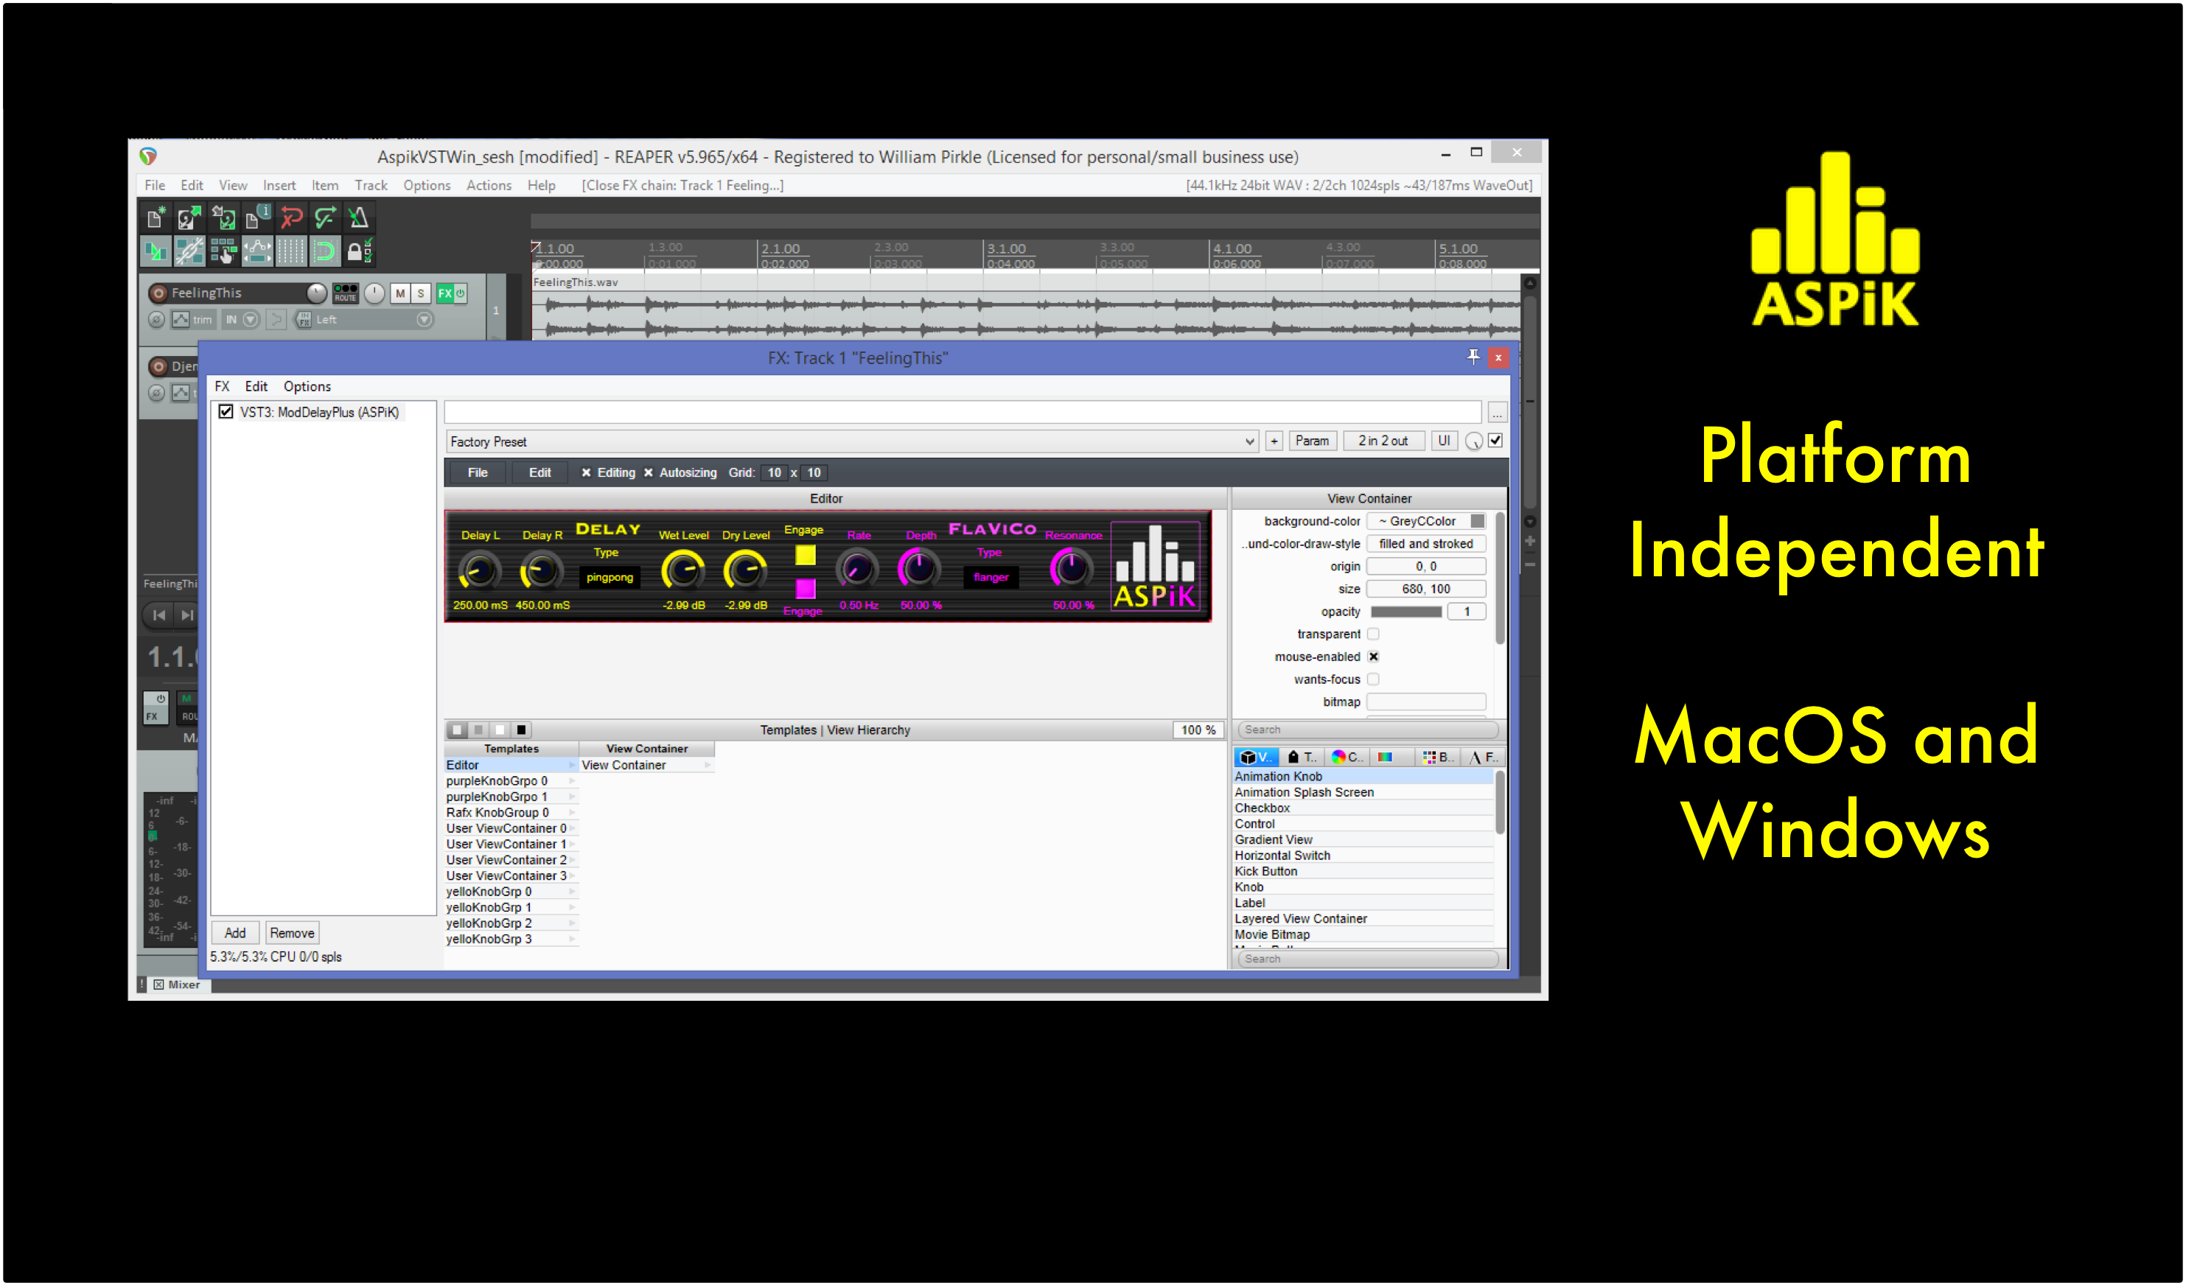Pin the FX chain window
The width and height of the screenshot is (2186, 1283).
tap(1474, 357)
